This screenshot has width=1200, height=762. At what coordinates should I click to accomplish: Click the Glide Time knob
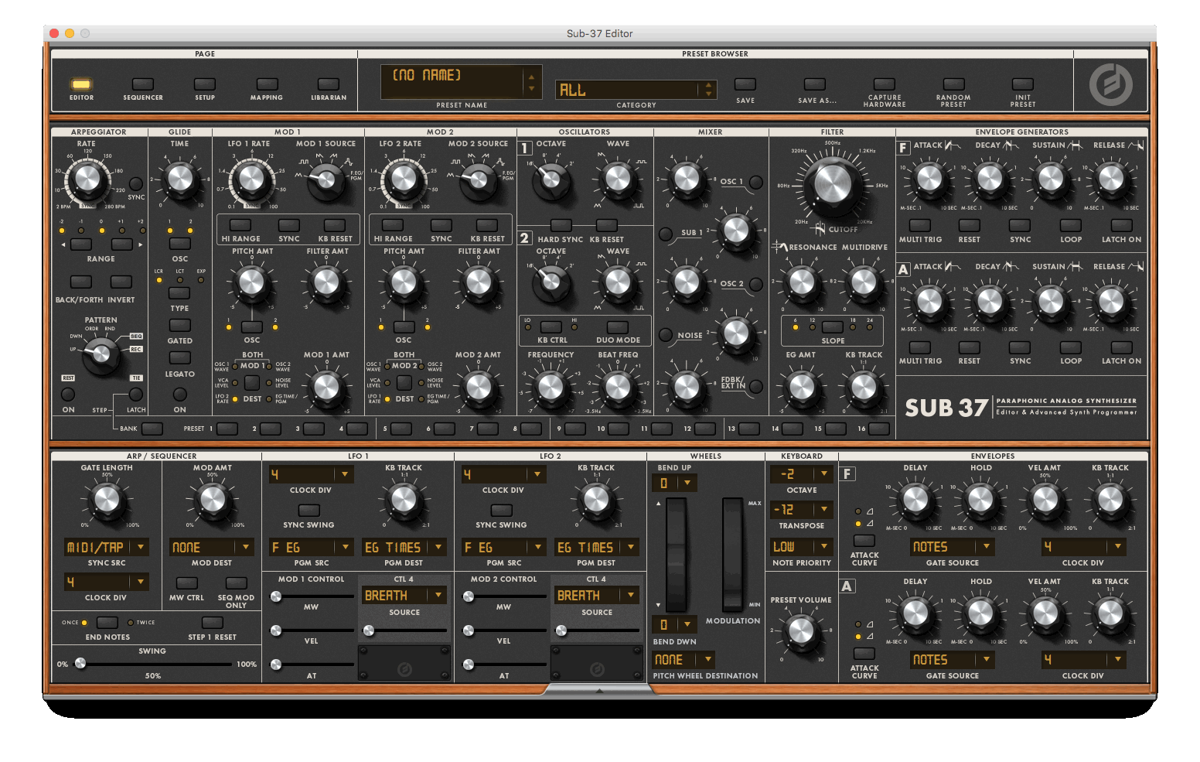coord(179,179)
